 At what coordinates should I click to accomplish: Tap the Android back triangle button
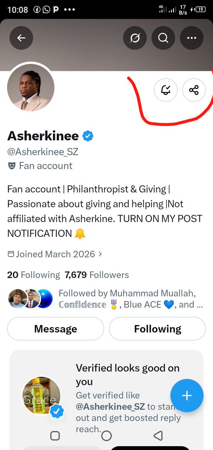pyautogui.click(x=158, y=436)
